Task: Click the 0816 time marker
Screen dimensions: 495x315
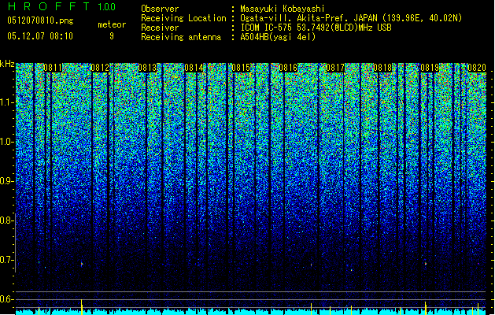Action: coord(288,68)
